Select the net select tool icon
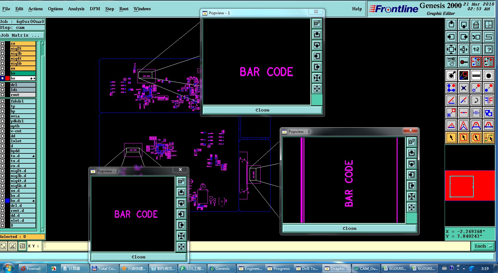Image resolution: width=498 pixels, height=273 pixels. click(489, 138)
